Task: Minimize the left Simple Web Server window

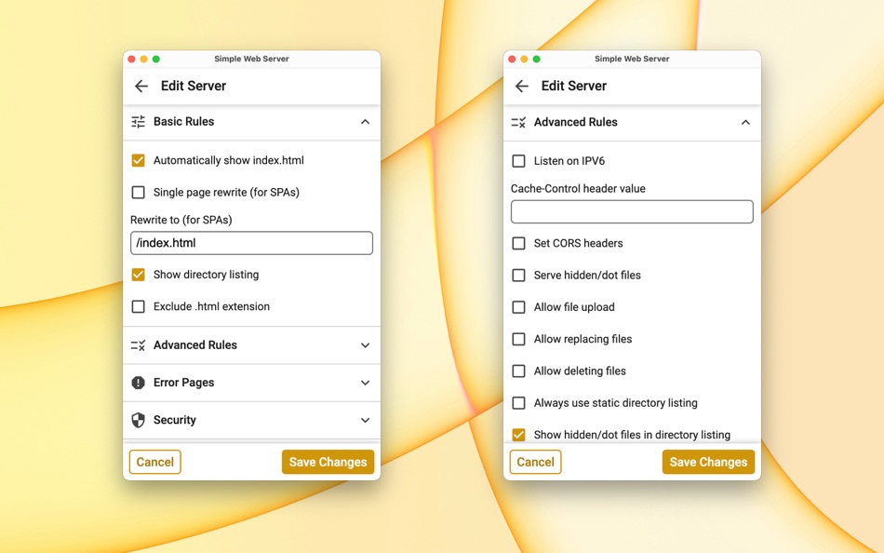Action: [143, 60]
